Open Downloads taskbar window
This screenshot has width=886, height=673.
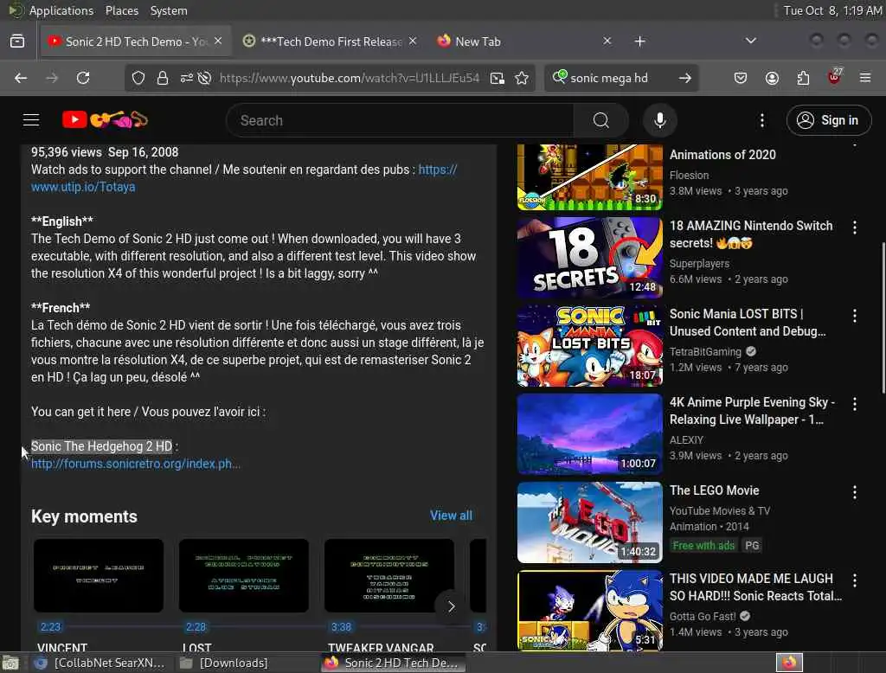(x=226, y=663)
